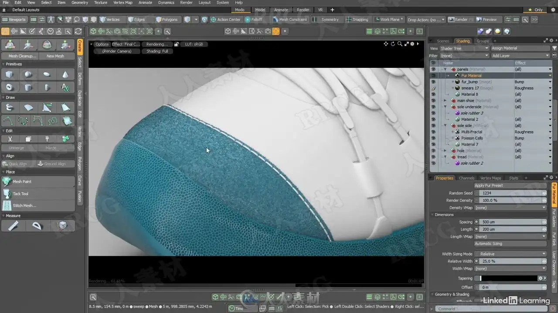Click the scissors cut icon in Edit
Screen dimensions: 558x313
[9, 139]
